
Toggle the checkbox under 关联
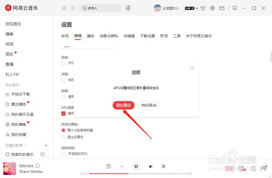[63, 80]
